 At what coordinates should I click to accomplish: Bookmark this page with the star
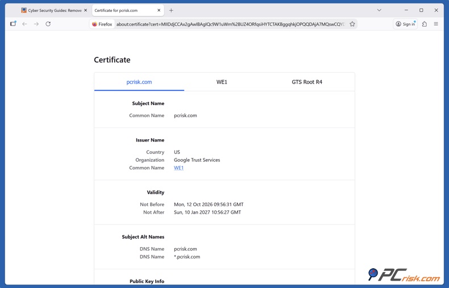352,24
